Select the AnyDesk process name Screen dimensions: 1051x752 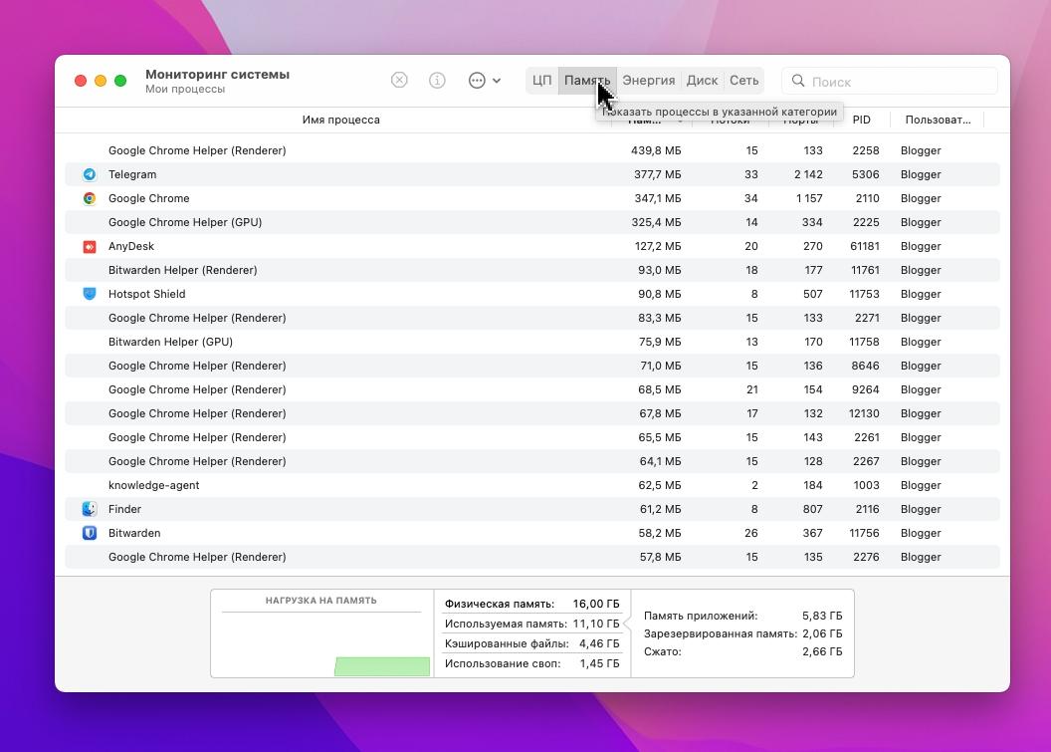(131, 246)
